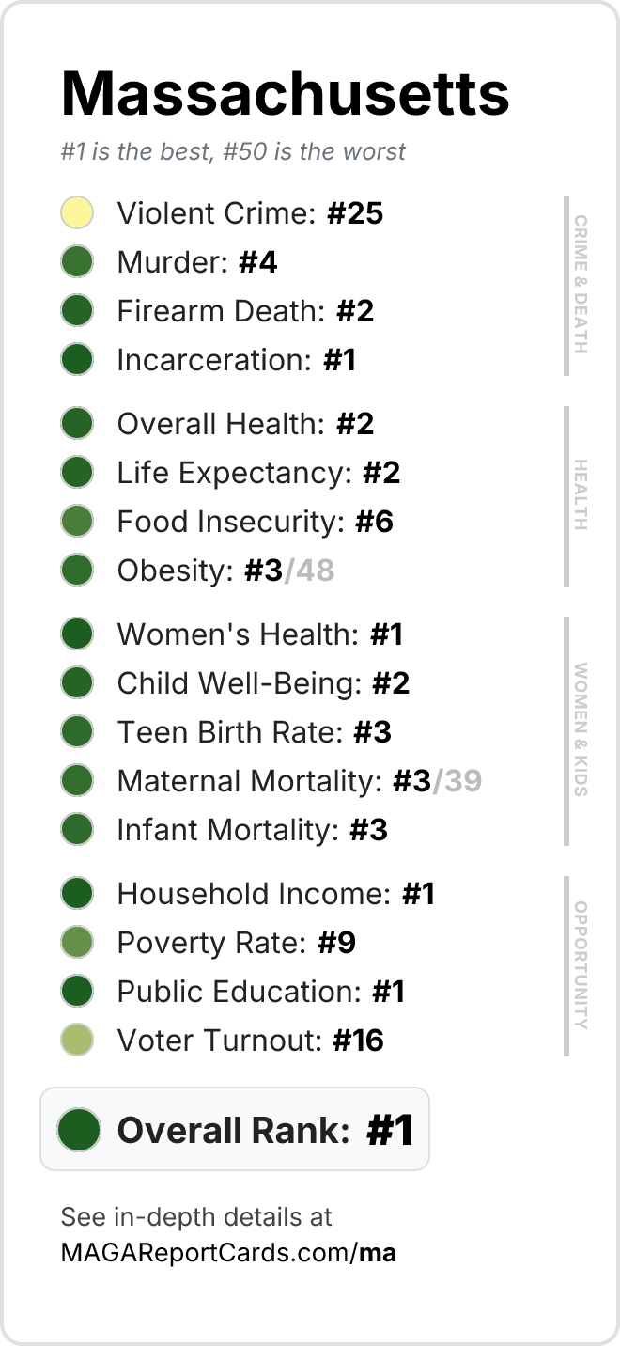
Task: Click the green dot next to Firearm Death
Action: [x=77, y=311]
